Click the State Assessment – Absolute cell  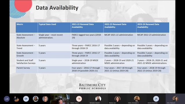(x=27, y=38)
